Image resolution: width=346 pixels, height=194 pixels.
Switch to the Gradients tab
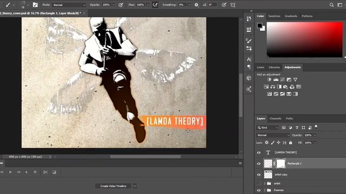click(x=291, y=16)
